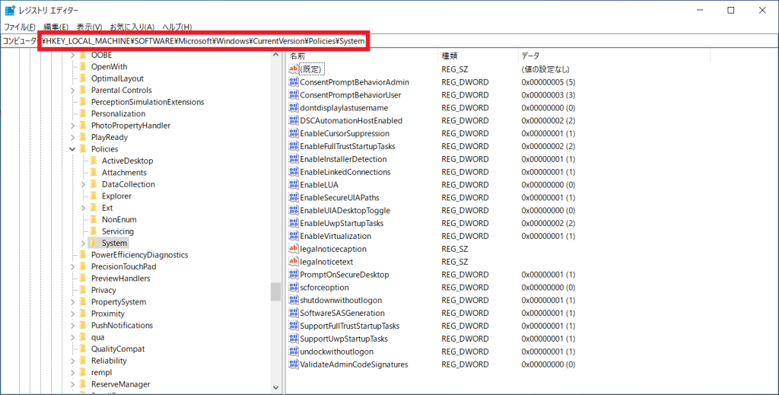Viewport: 779px width, 395px height.
Task: Click the (既定) default value icon
Action: click(293, 69)
